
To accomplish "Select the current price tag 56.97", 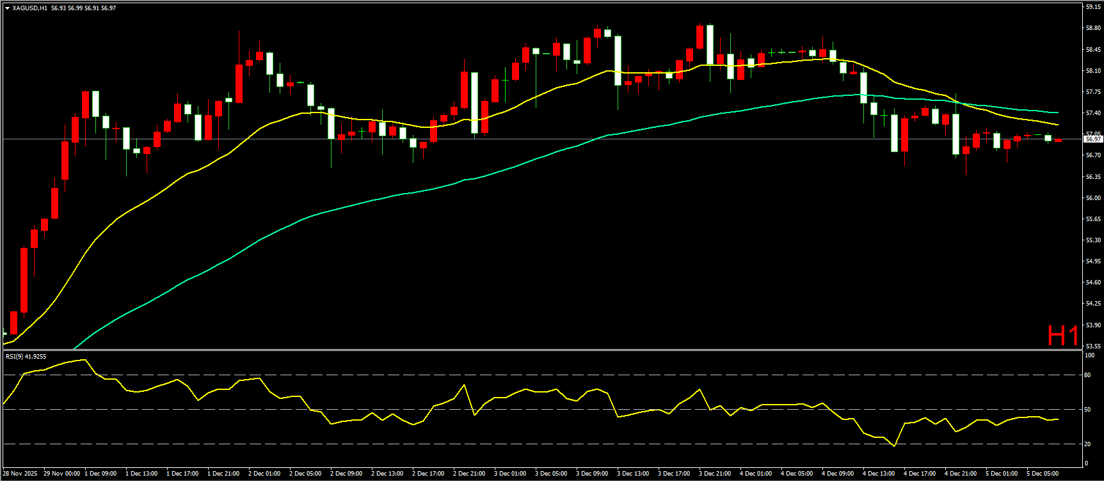I will tap(1093, 139).
